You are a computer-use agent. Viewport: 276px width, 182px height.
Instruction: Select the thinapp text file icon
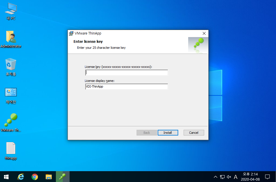11,151
